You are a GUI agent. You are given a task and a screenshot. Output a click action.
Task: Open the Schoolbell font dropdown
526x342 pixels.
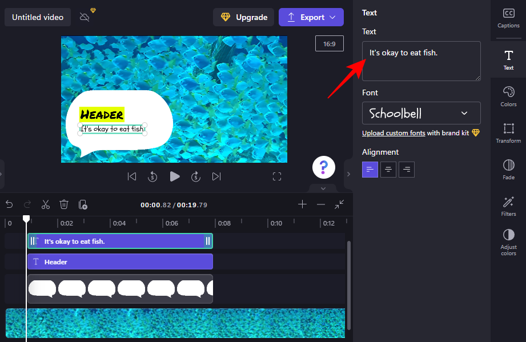coord(421,113)
